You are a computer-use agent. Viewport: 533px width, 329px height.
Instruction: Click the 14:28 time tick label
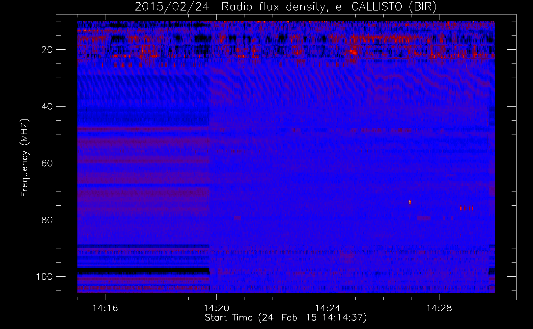[439, 308]
